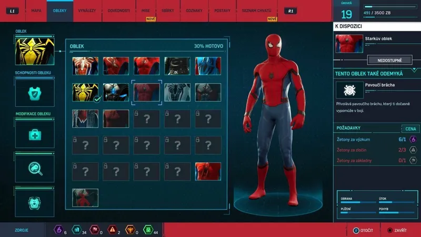This screenshot has height=237, width=421.
Task: Click the PLÍŽENÍ stat bar
Action: coord(358,213)
